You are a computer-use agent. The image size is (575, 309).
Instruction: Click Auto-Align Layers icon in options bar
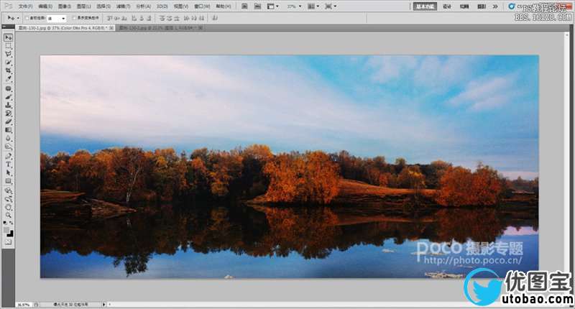pyautogui.click(x=215, y=18)
